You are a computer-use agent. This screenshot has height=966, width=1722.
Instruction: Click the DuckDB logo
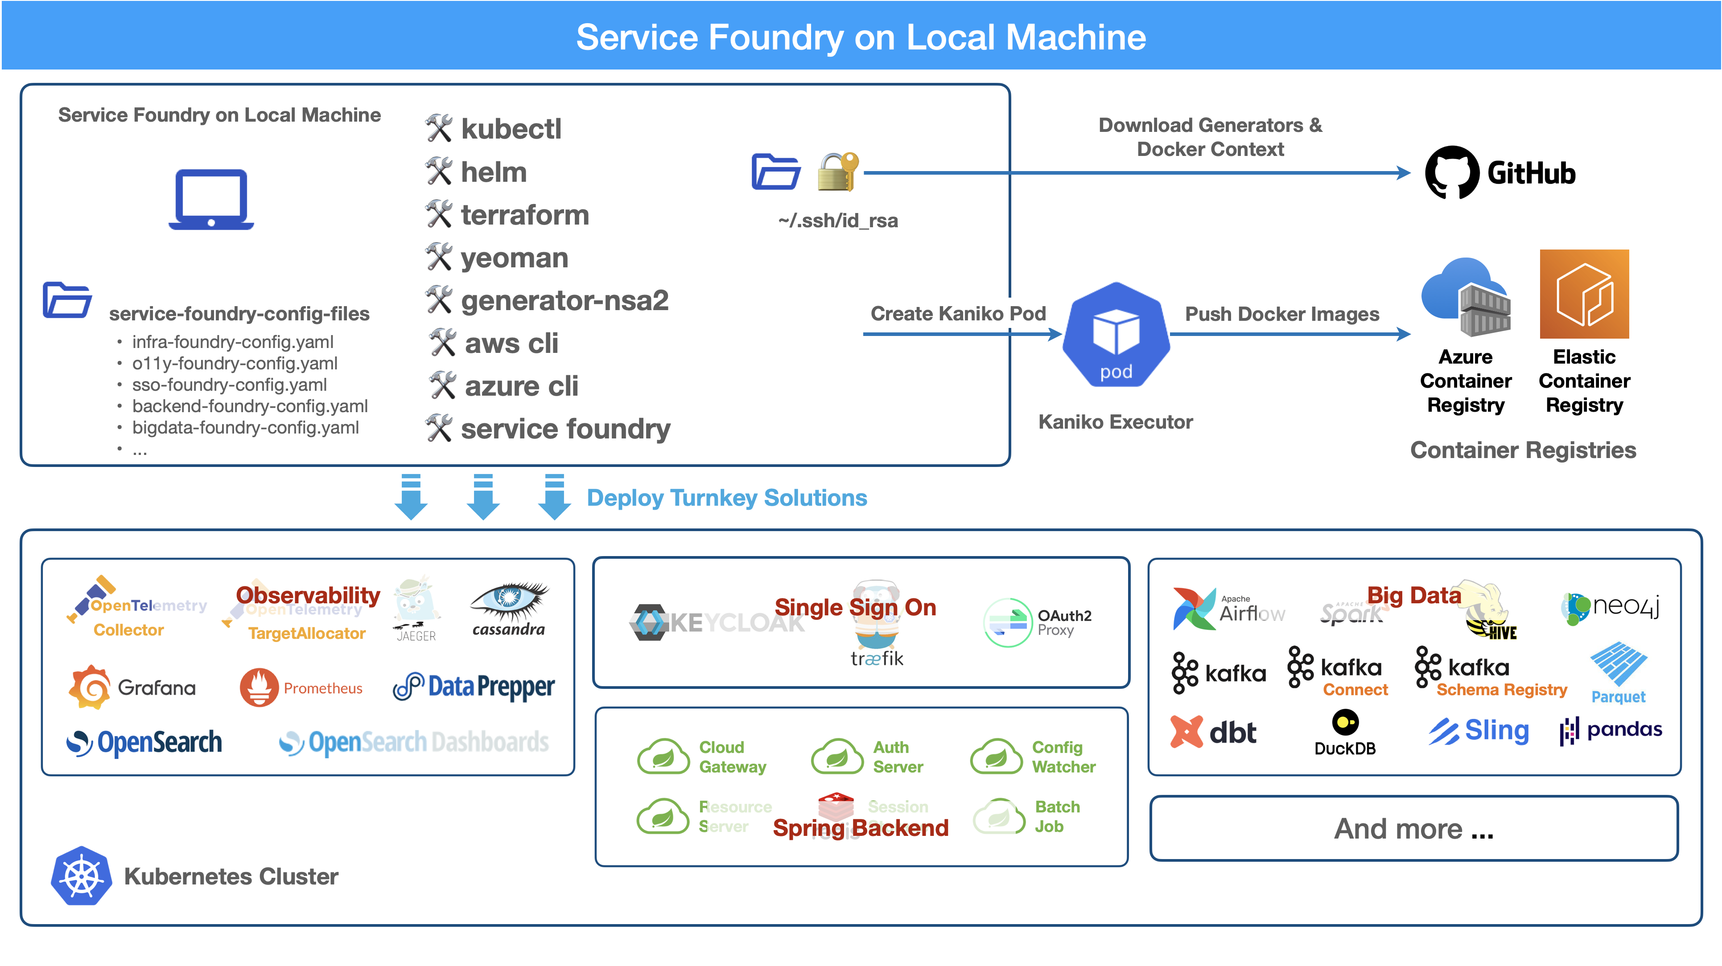pyautogui.click(x=1345, y=733)
